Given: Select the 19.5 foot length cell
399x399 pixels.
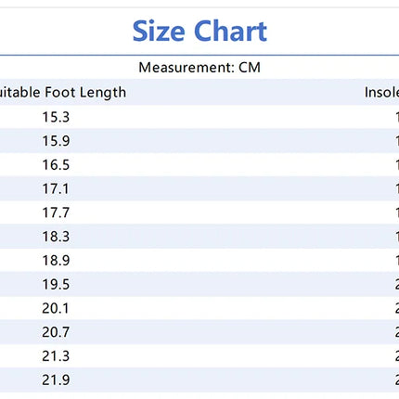Looking at the screenshot, I should [x=56, y=284].
